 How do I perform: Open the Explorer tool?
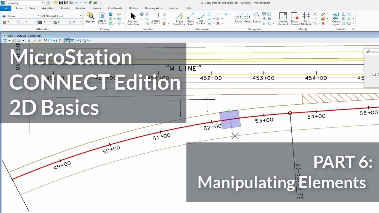point(90,17)
